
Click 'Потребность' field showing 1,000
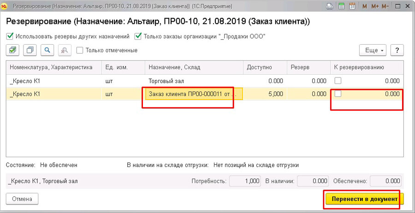click(x=245, y=181)
